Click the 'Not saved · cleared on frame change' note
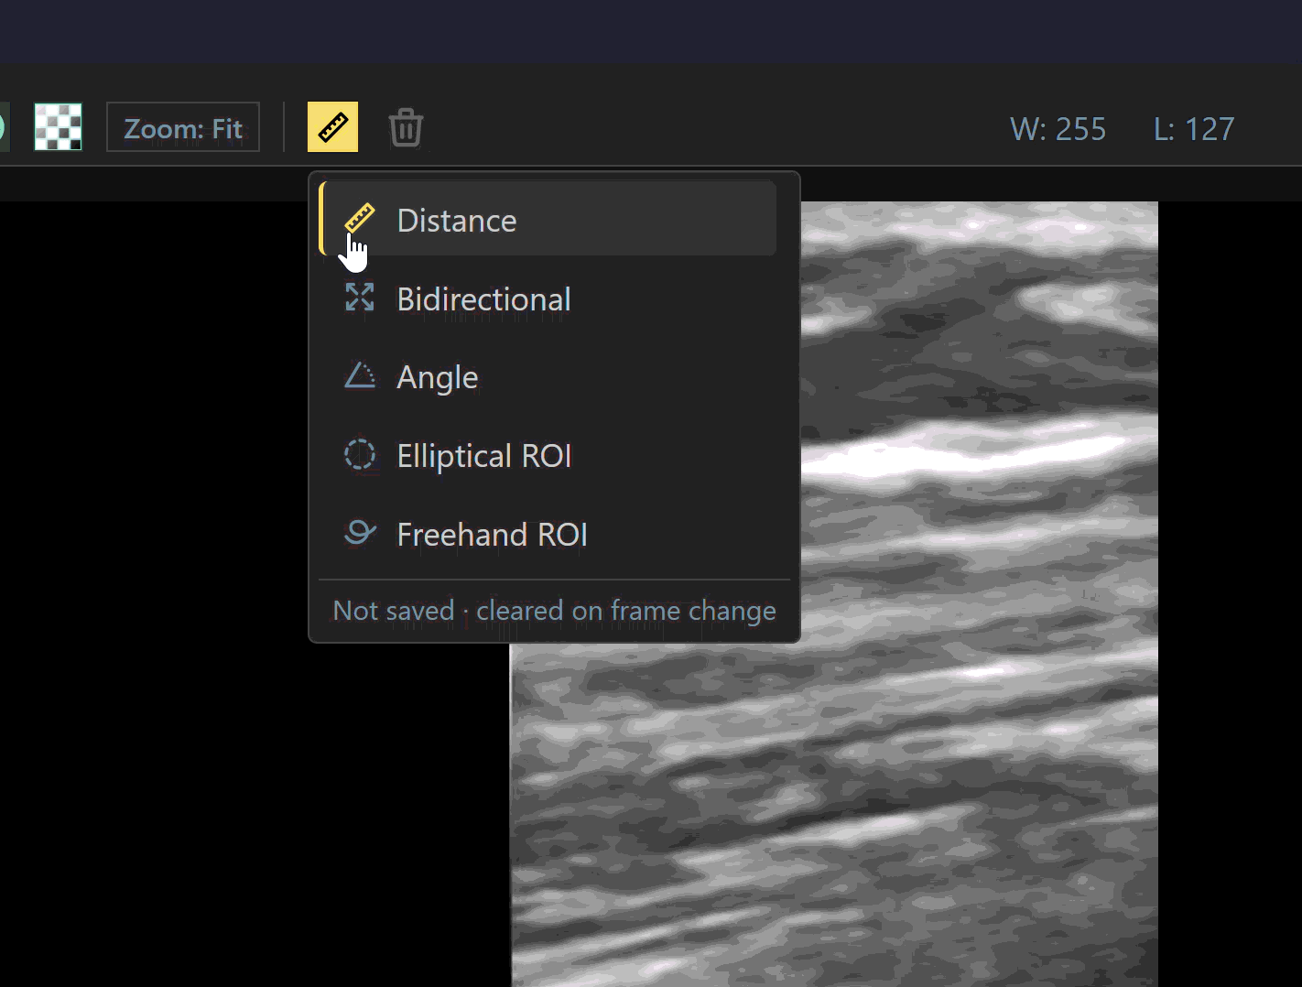1302x987 pixels. point(554,611)
